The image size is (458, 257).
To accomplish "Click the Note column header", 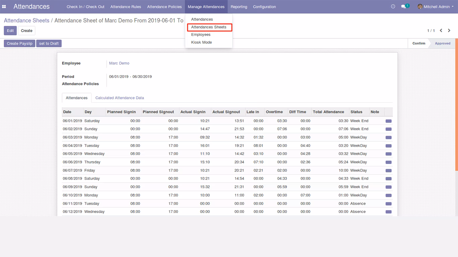I will [x=377, y=112].
